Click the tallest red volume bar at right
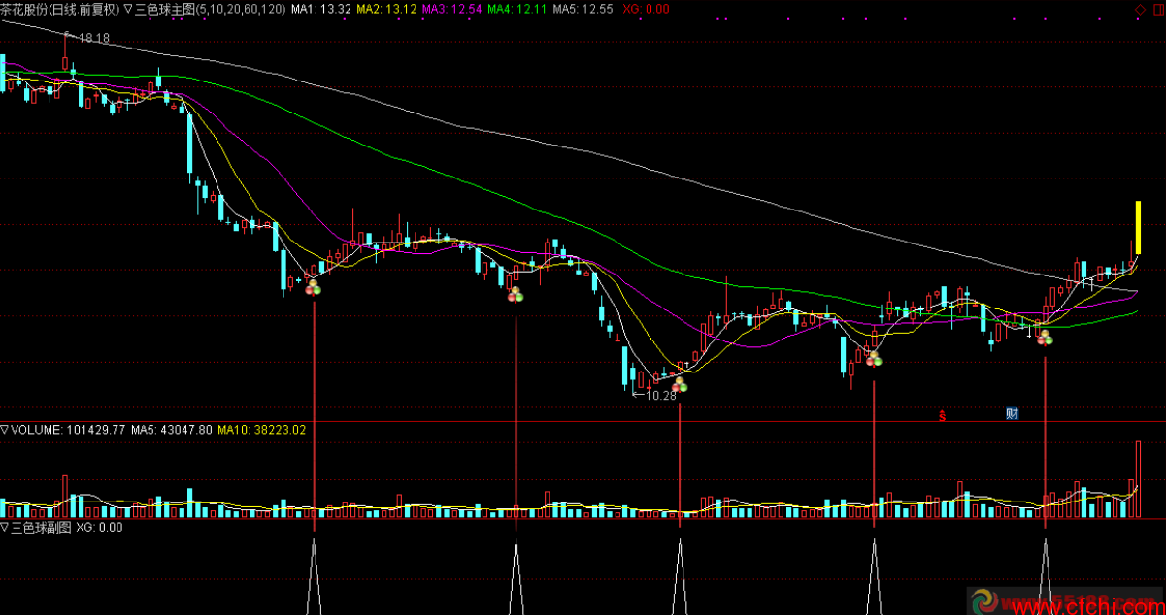The width and height of the screenshot is (1166, 615). [1137, 480]
